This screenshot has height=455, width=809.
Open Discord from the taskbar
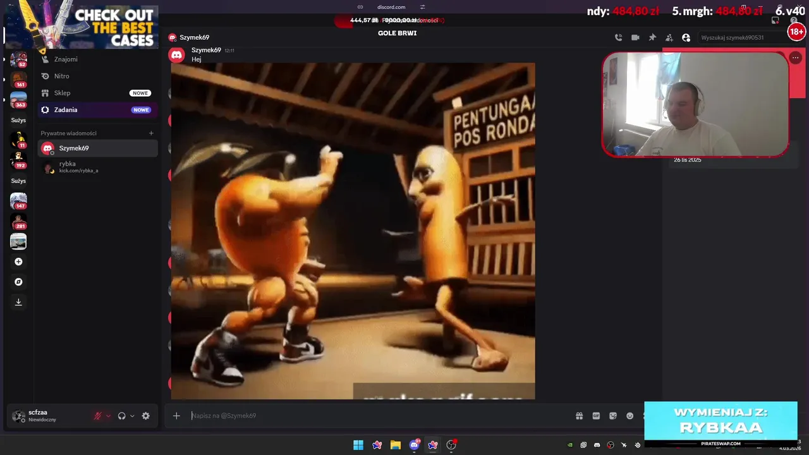pos(414,445)
